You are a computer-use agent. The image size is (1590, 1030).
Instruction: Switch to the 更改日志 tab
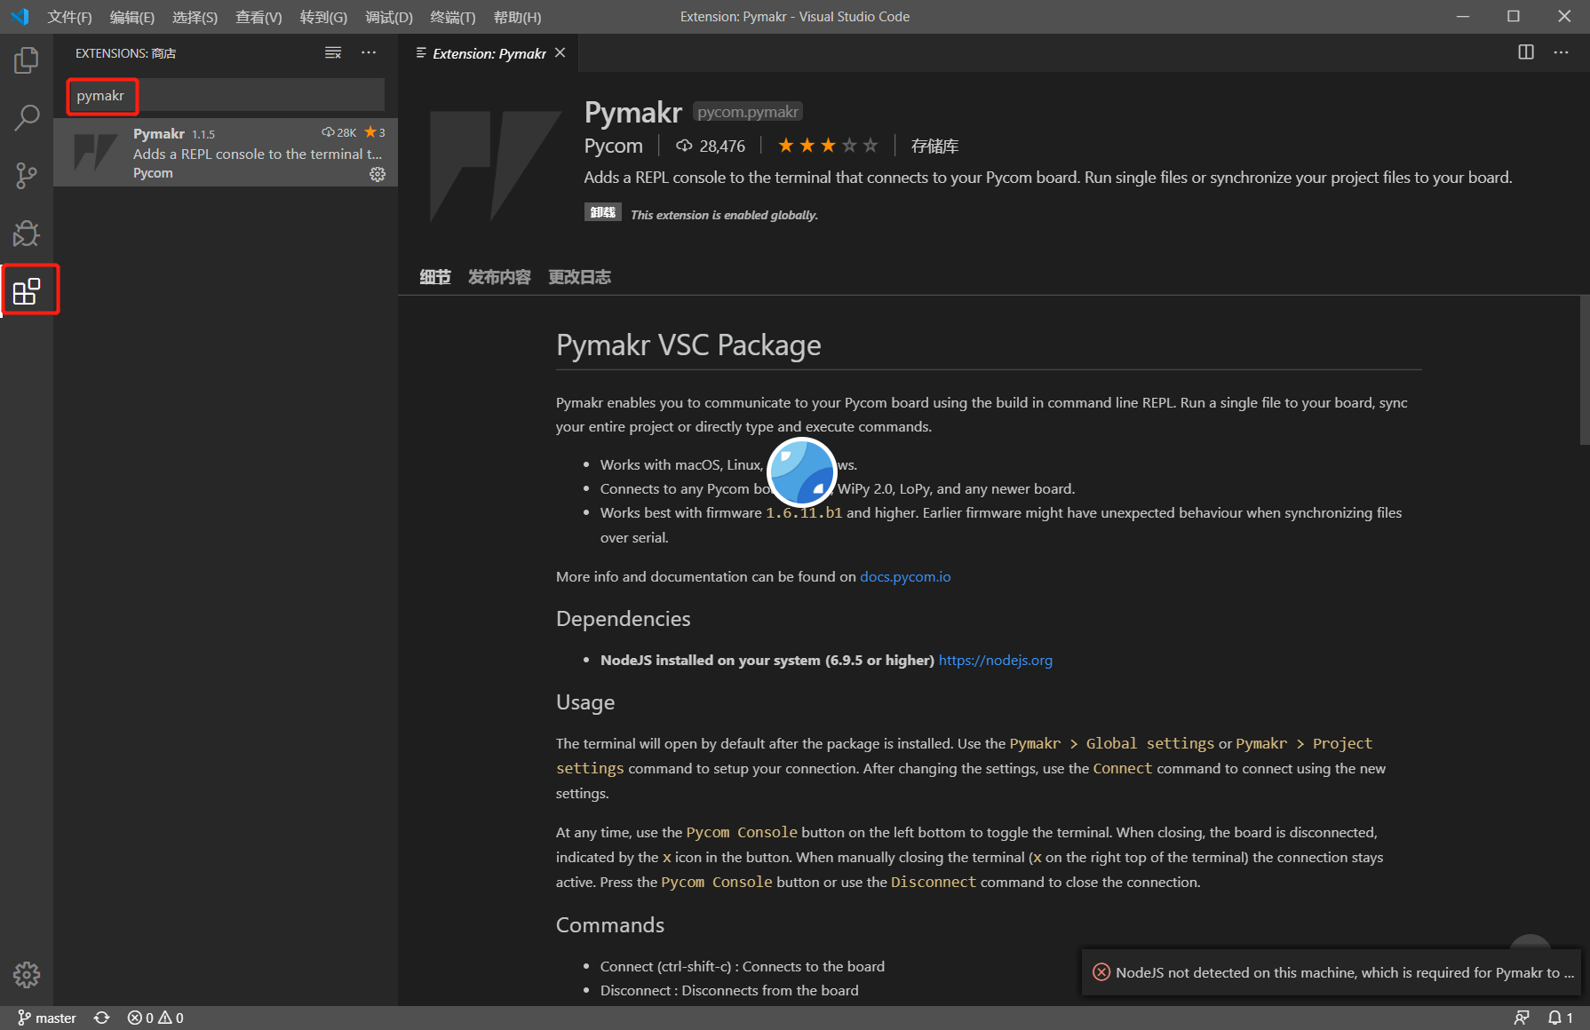coord(579,277)
